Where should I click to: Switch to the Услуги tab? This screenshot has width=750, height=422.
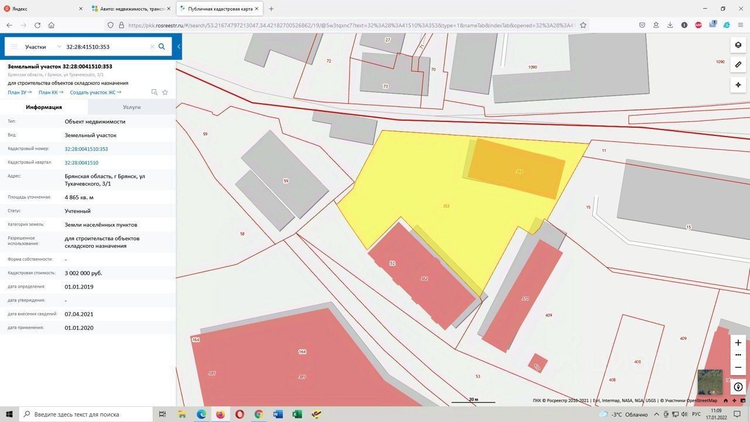coord(132,107)
